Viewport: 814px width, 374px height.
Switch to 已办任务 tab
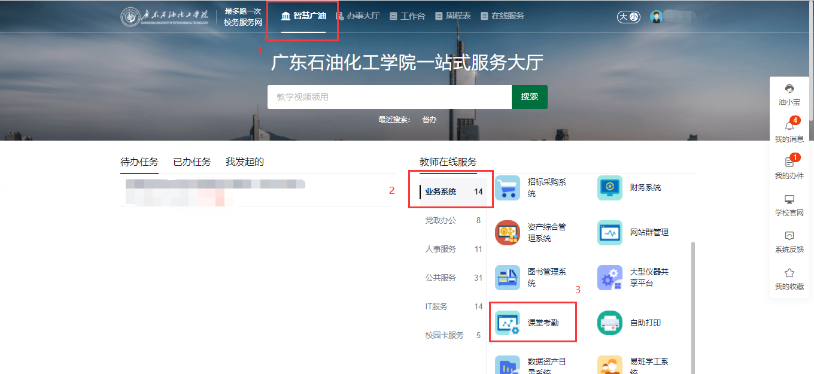coord(192,162)
